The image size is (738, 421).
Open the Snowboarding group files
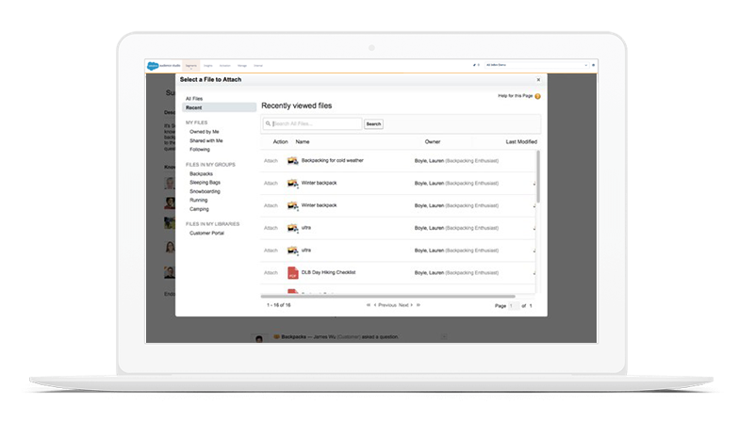205,191
